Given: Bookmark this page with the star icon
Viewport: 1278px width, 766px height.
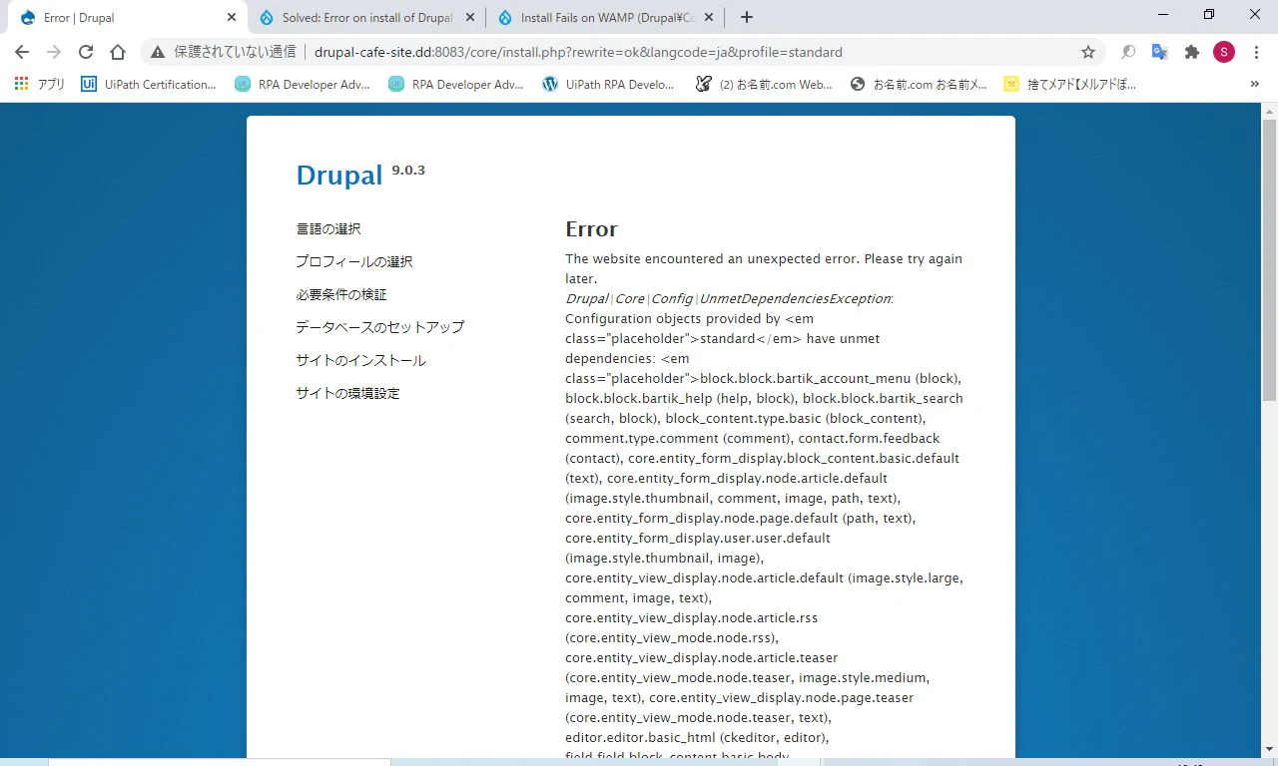Looking at the screenshot, I should click(x=1088, y=52).
